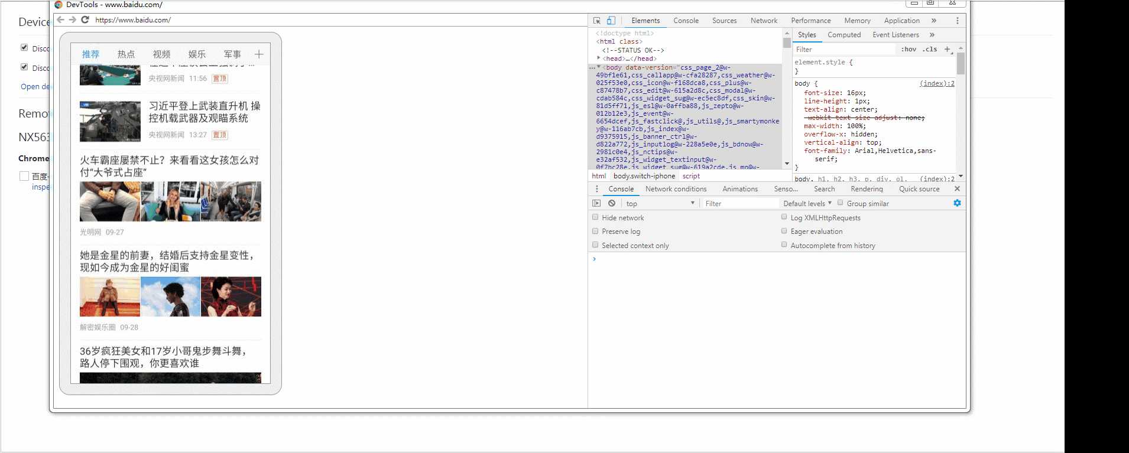The width and height of the screenshot is (1129, 453).
Task: Select the 热点 tab in Baidu page
Action: [126, 54]
